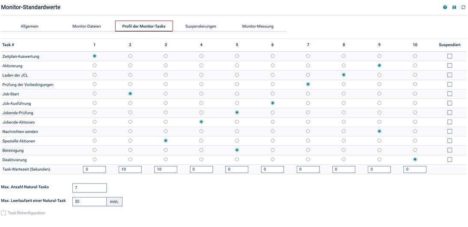Click Task-Wartezeit field for task 1
This screenshot has height=227, width=468.
click(x=95, y=169)
